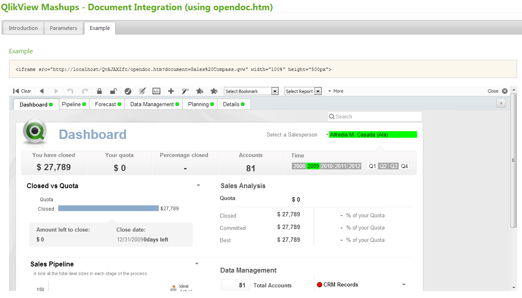Click the Clear selections button
The width and height of the screenshot is (522, 298).
[x=22, y=91]
